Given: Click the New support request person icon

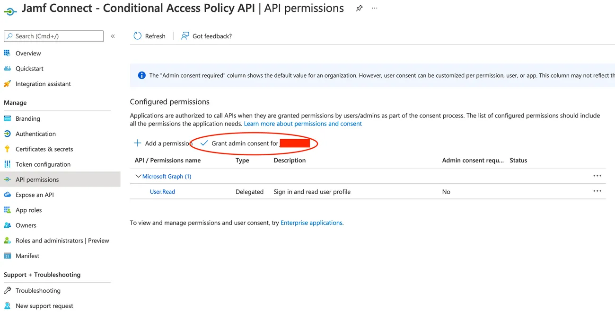Looking at the screenshot, I should [7, 306].
